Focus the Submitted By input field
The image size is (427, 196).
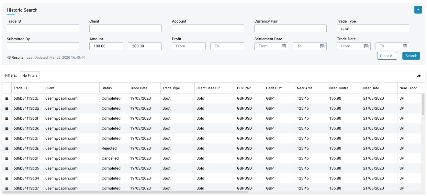tap(43, 46)
